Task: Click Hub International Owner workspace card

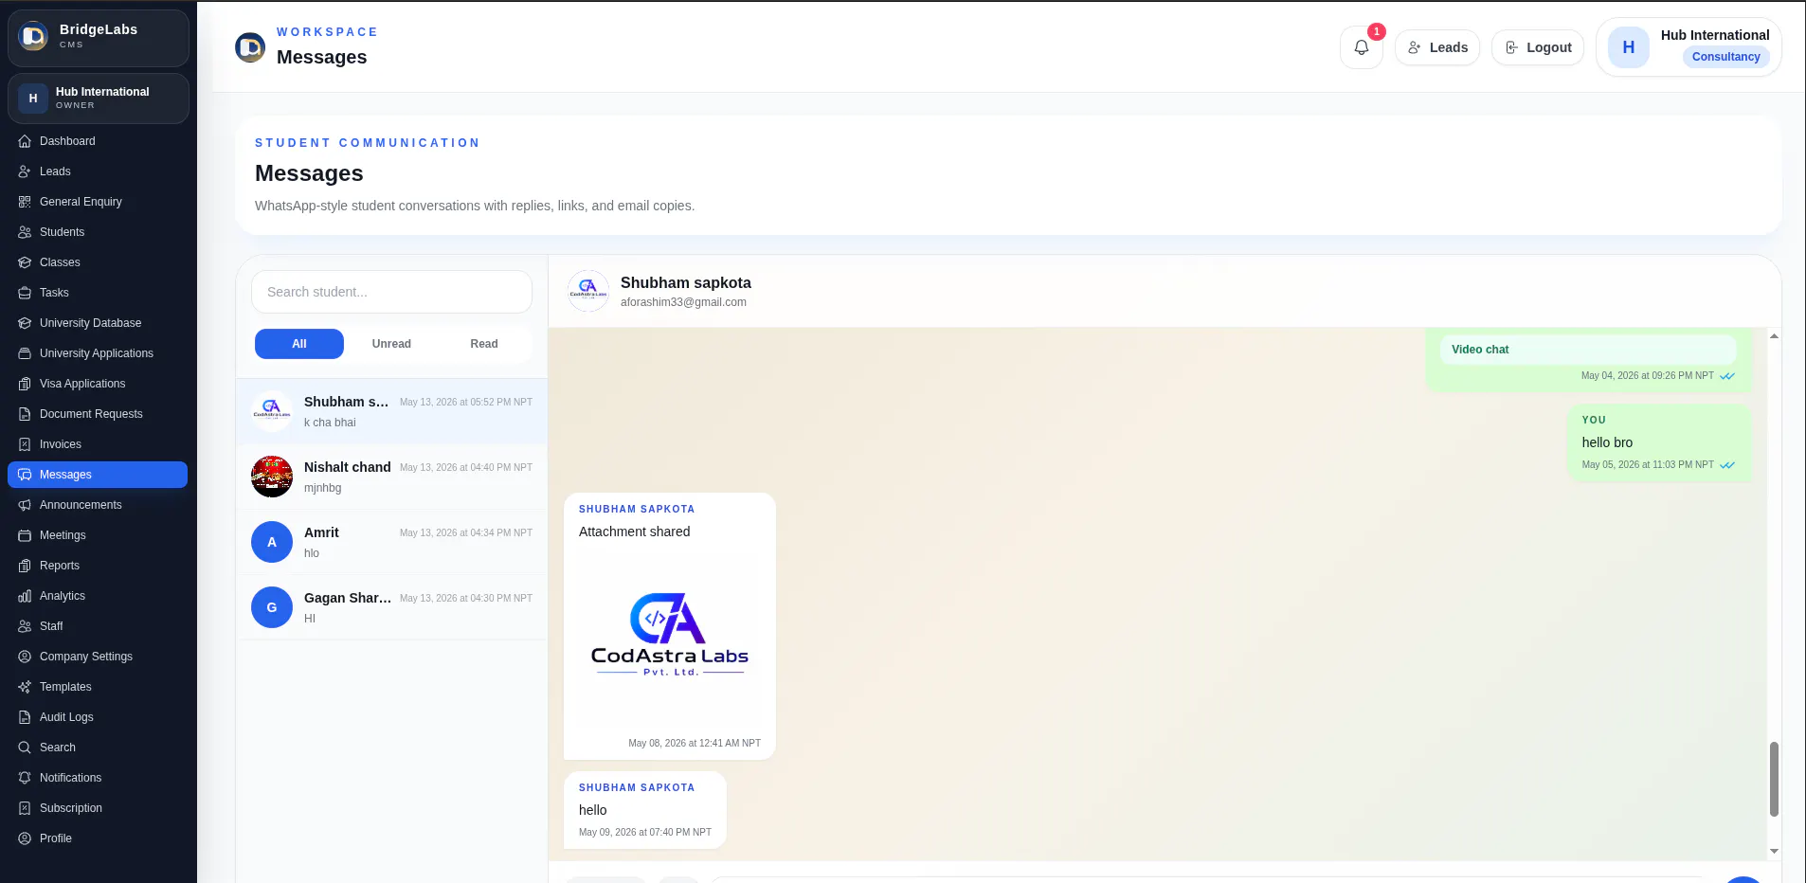Action: 99,99
